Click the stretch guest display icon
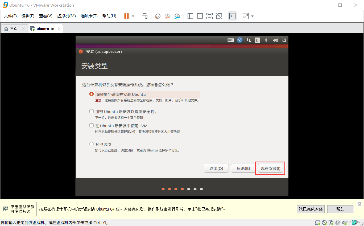The width and height of the screenshot is (364, 226). point(246,16)
